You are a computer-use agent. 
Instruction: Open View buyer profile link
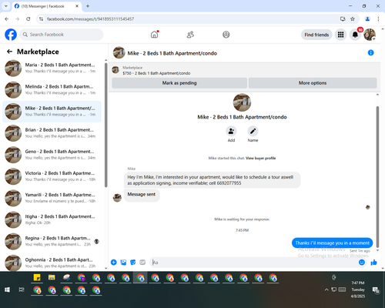click(260, 158)
